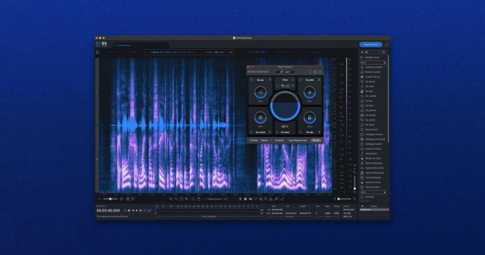The width and height of the screenshot is (485, 255).
Task: Adjust the spectrogram/waveform opacity slider
Action: pyautogui.click(x=110, y=199)
